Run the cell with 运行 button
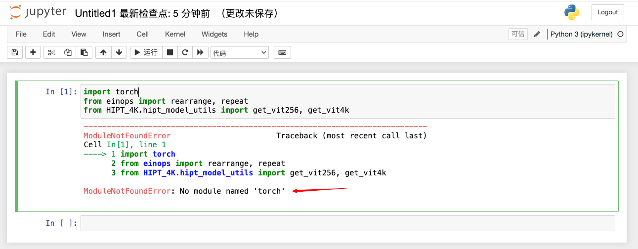Screen dimensions: 638x249 click(146, 52)
